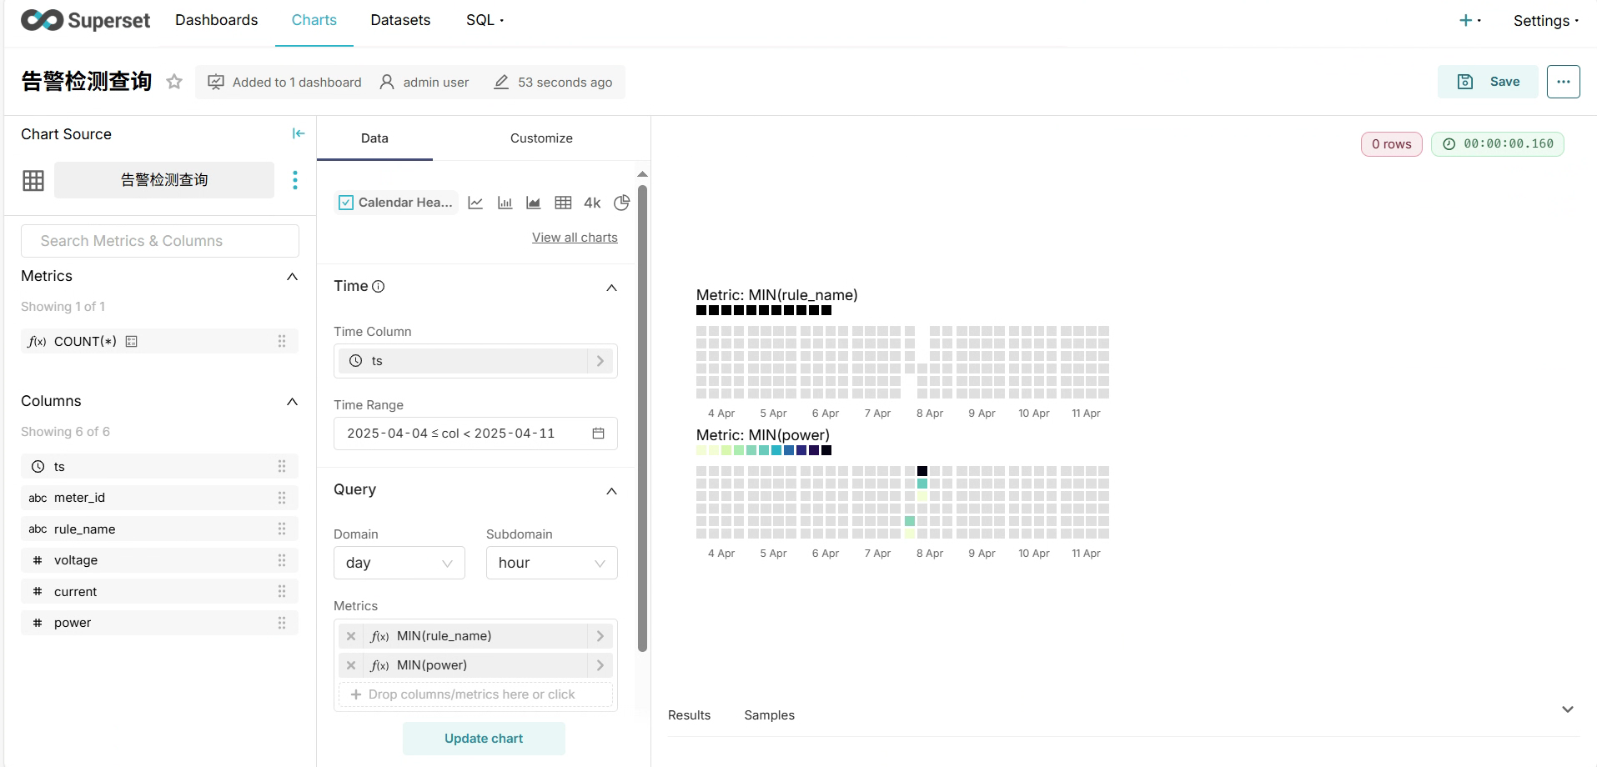Select the 4k big number chart icon

click(x=592, y=203)
